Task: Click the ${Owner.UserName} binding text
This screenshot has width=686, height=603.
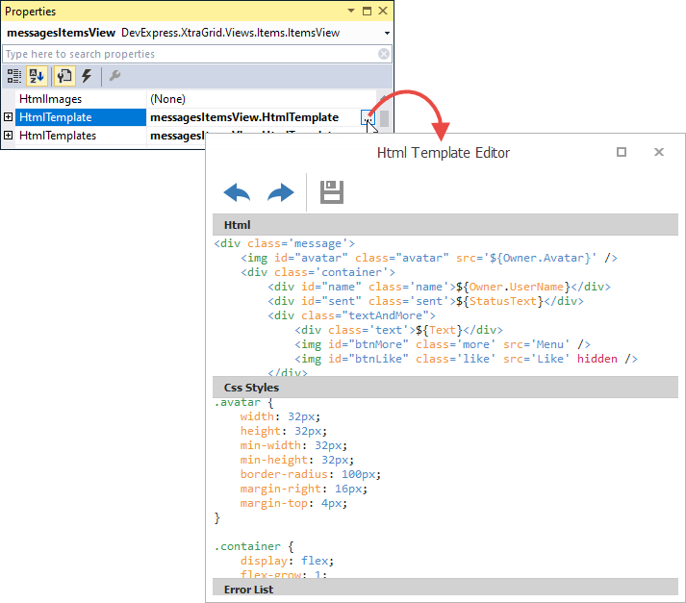Action: coord(513,287)
